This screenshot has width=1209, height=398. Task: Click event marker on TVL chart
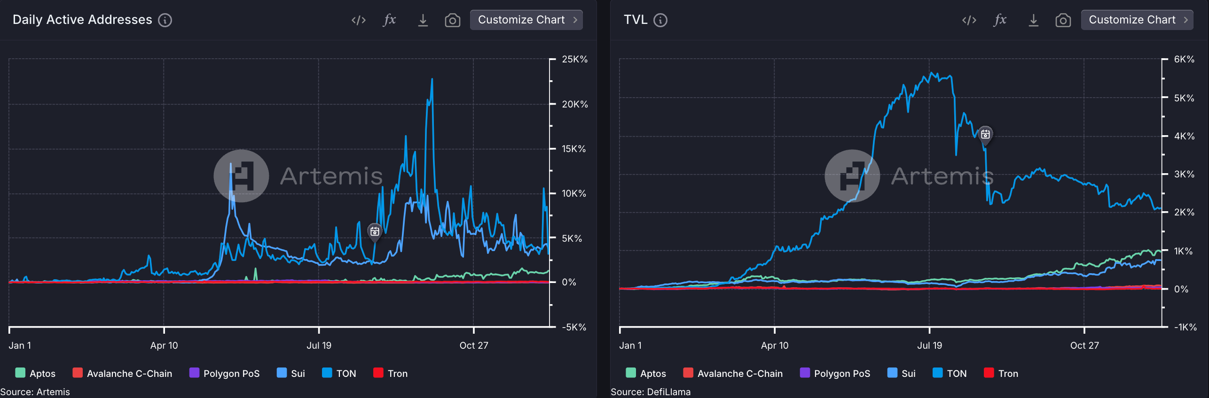click(985, 135)
